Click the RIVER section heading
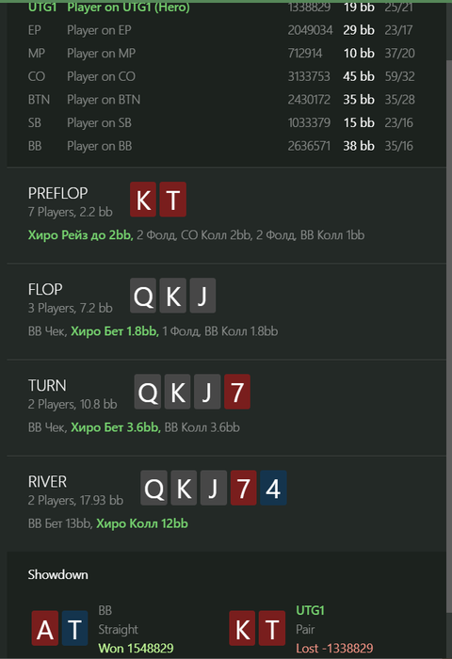 pyautogui.click(x=47, y=482)
